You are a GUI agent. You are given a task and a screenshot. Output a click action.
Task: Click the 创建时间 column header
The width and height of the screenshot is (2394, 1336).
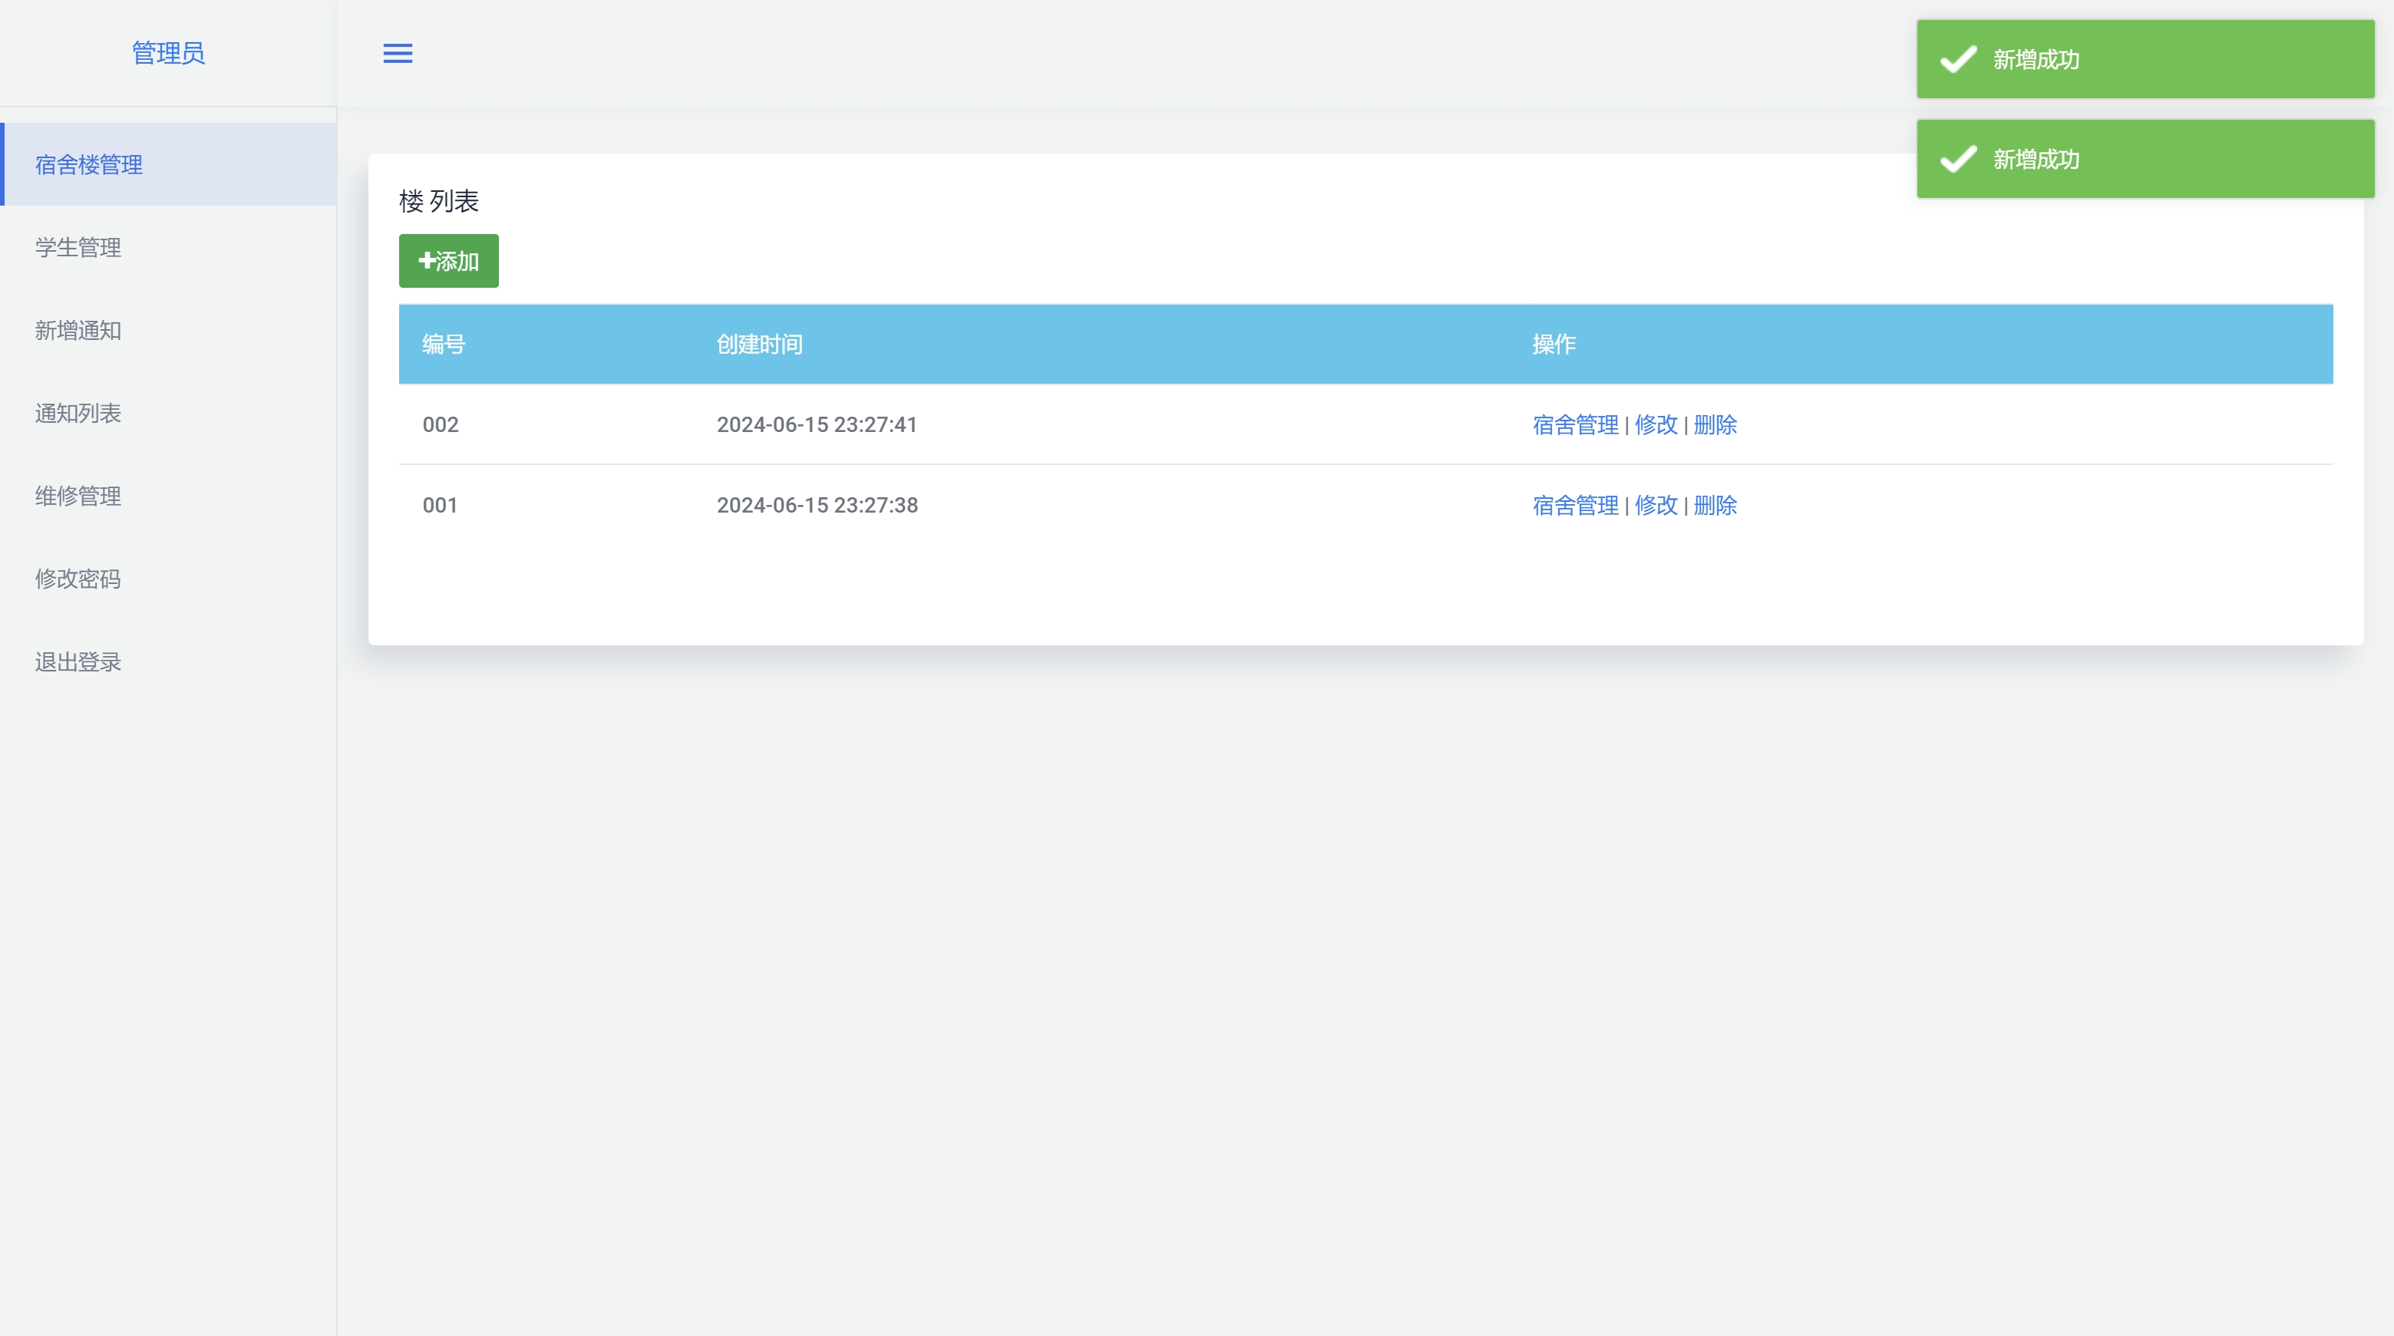[x=759, y=345]
